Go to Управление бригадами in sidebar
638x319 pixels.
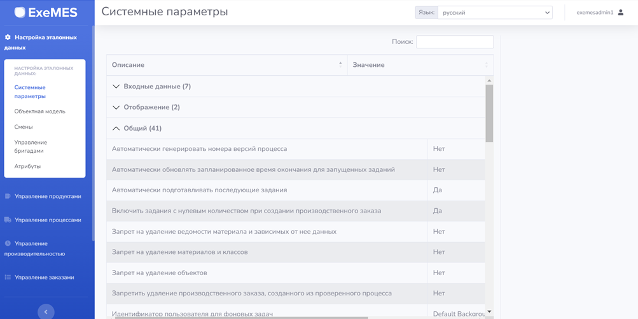(31, 146)
